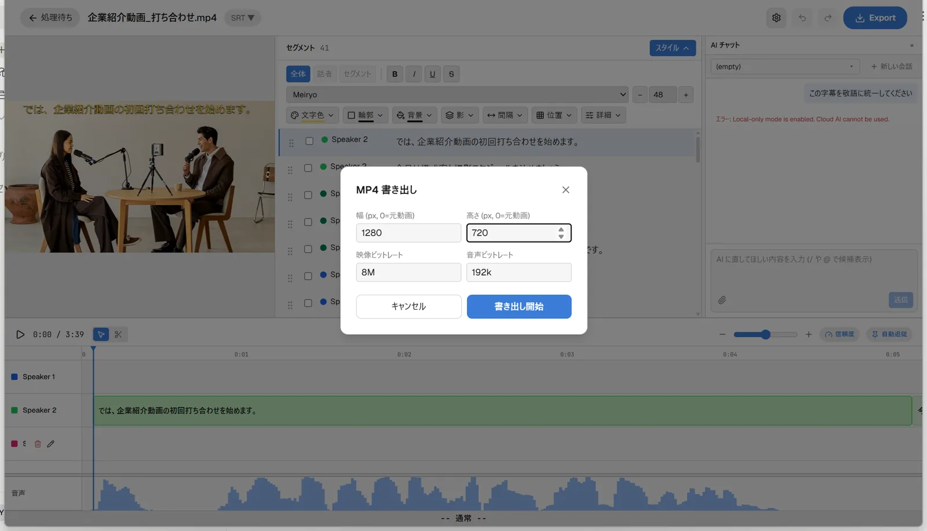Redo the last edit
The height and width of the screenshot is (531, 927).
pos(828,18)
